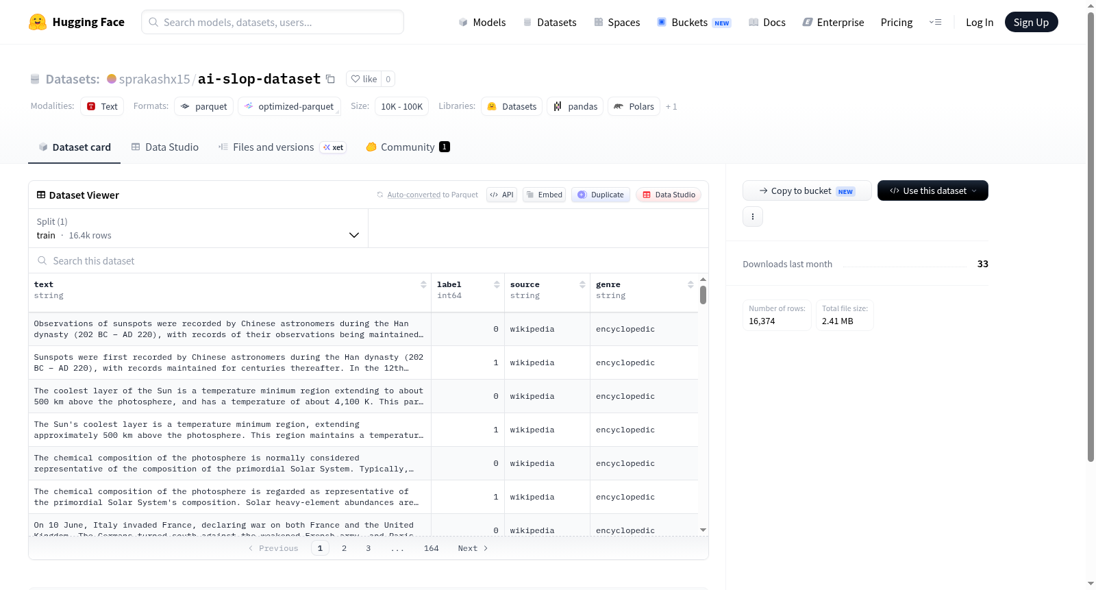The width and height of the screenshot is (1096, 590).
Task: Select row starting 'Sunspots were first recorded'
Action: 363,362
